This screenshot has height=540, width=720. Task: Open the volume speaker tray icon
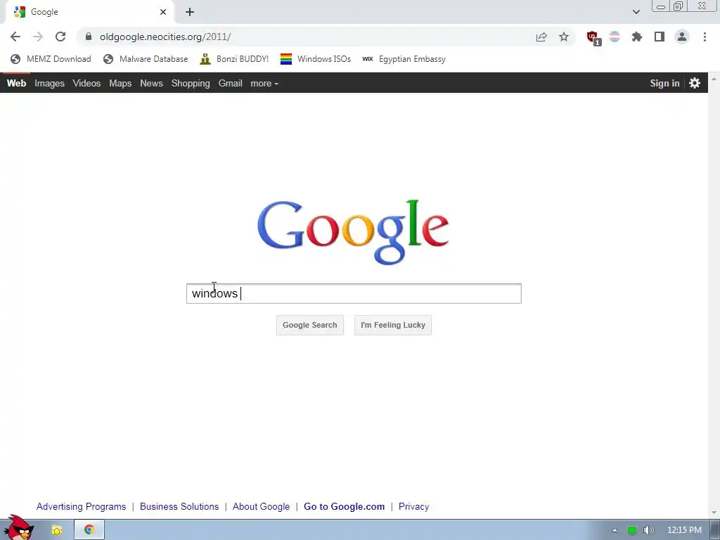(x=648, y=530)
